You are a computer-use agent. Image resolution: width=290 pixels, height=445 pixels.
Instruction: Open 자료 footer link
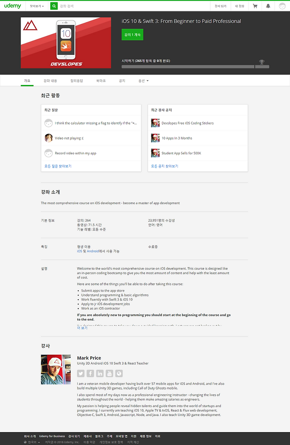pos(157,436)
